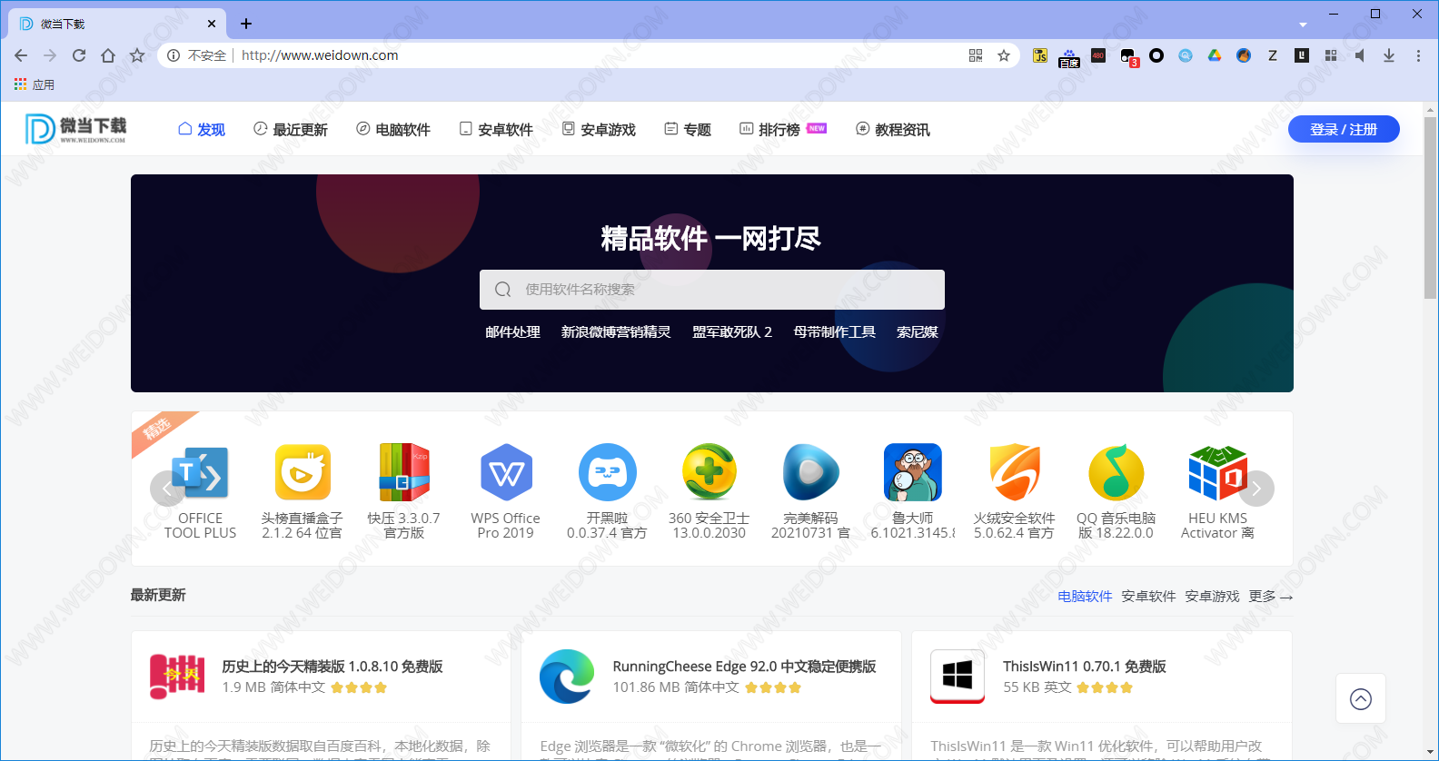Open the red 480 extension icon
The height and width of the screenshot is (761, 1439).
coord(1098,55)
